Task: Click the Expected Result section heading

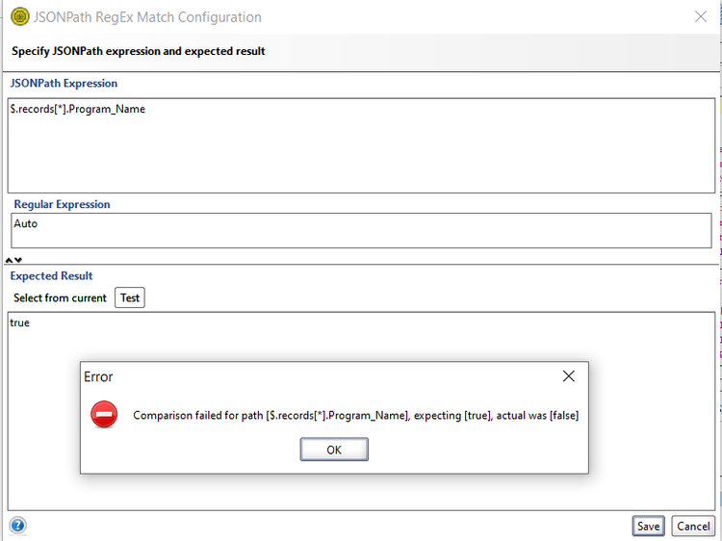Action: point(51,276)
